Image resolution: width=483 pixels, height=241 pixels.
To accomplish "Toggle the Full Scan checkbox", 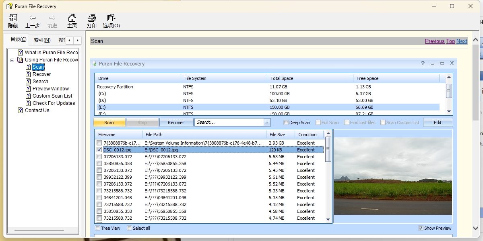I will pyautogui.click(x=318, y=123).
